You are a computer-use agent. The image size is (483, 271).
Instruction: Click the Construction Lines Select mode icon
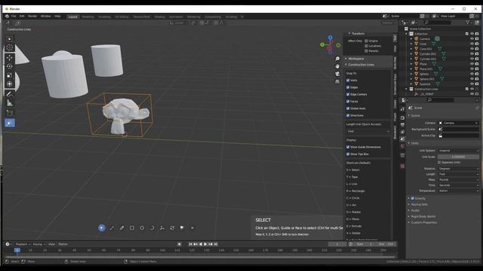pos(101,228)
